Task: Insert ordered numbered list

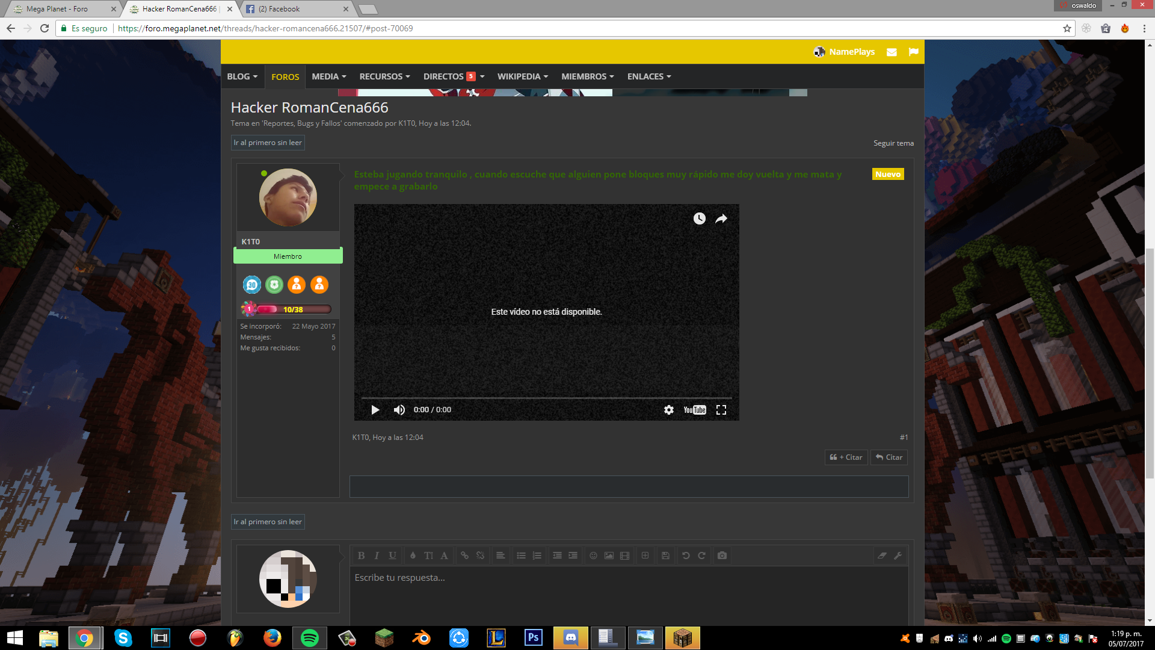Action: [537, 556]
